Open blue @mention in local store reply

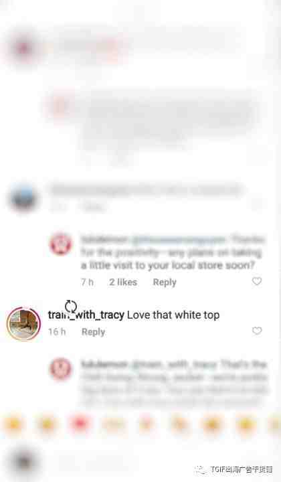[x=179, y=240]
